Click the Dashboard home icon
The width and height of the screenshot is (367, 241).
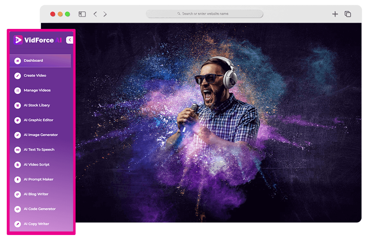[17, 61]
